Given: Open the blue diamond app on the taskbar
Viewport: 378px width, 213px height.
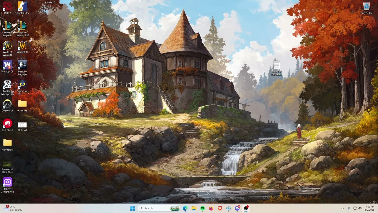Looking at the screenshot, I should point(229,208).
